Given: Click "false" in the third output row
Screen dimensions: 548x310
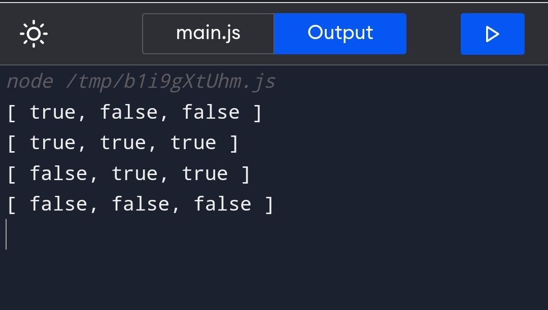Looking at the screenshot, I should click(x=59, y=174).
